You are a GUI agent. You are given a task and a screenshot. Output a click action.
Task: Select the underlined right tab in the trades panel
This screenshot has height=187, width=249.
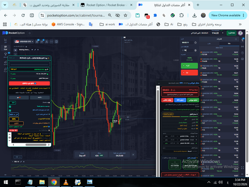[x=229, y=44]
